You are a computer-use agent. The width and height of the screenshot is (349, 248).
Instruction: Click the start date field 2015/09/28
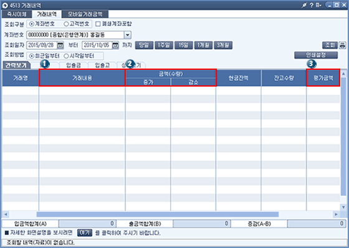click(x=42, y=45)
